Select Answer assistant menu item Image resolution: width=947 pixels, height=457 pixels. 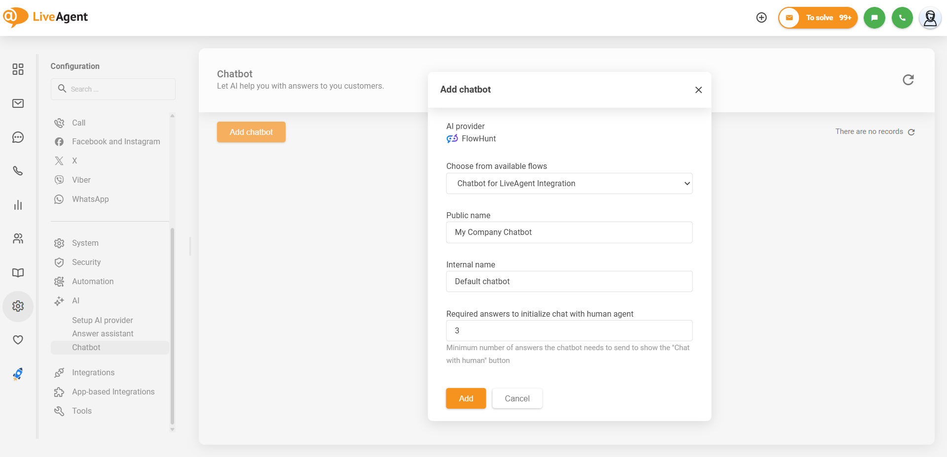[103, 333]
